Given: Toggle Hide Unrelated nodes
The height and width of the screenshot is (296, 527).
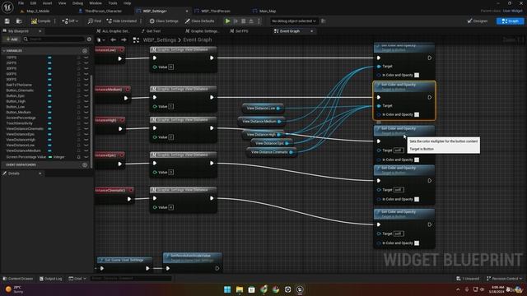Looking at the screenshot, I should click(x=122, y=21).
